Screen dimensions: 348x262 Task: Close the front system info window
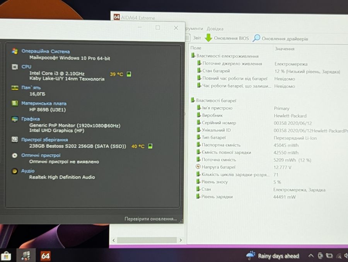(x=176, y=28)
